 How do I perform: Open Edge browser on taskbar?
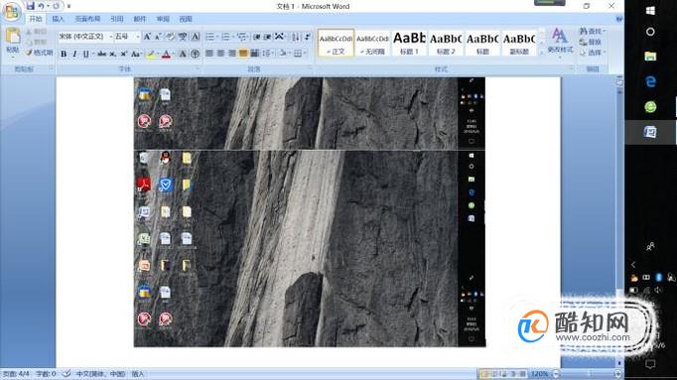650,81
